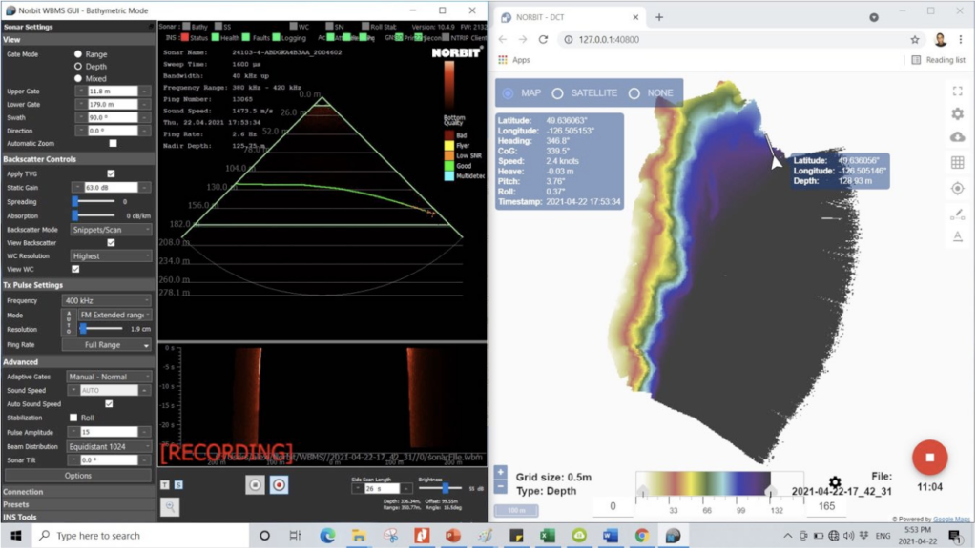This screenshot has width=977, height=551.
Task: Open File Explorer from the taskbar
Action: [x=359, y=536]
